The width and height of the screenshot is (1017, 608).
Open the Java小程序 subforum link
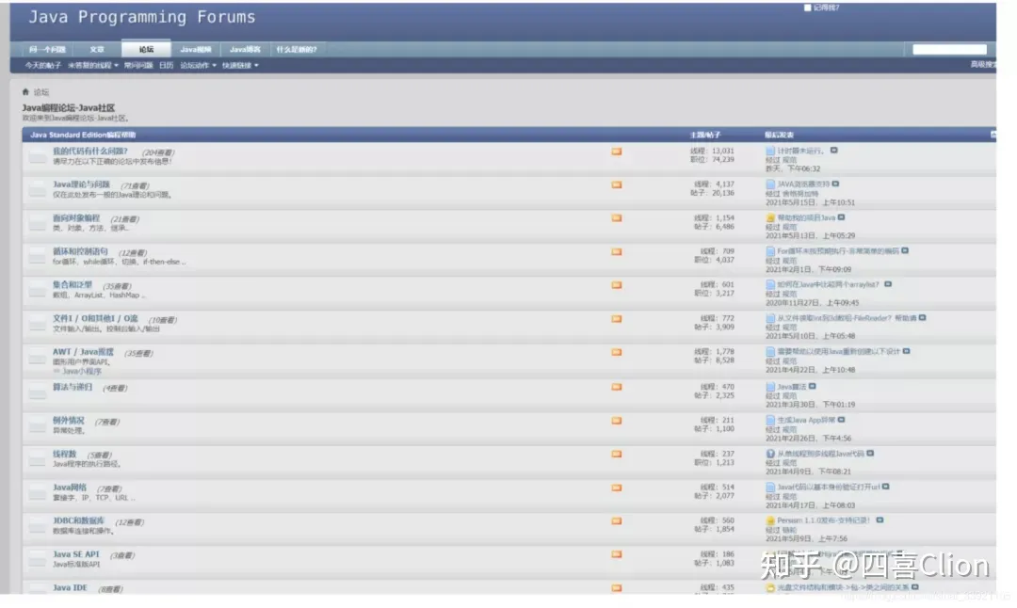pos(82,372)
